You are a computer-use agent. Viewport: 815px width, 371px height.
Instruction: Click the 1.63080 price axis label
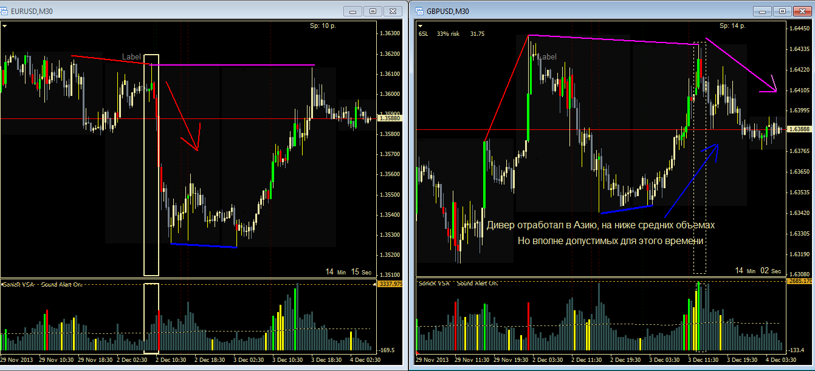(x=799, y=274)
